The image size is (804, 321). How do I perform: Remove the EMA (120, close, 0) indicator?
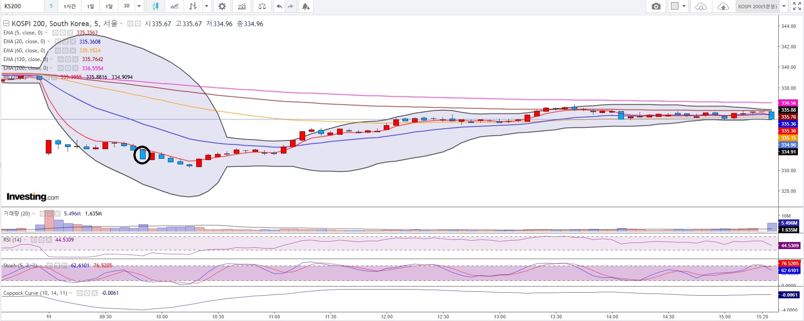75,59
